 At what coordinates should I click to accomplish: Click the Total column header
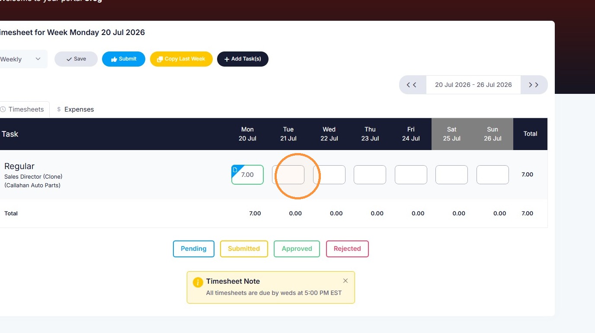point(531,134)
